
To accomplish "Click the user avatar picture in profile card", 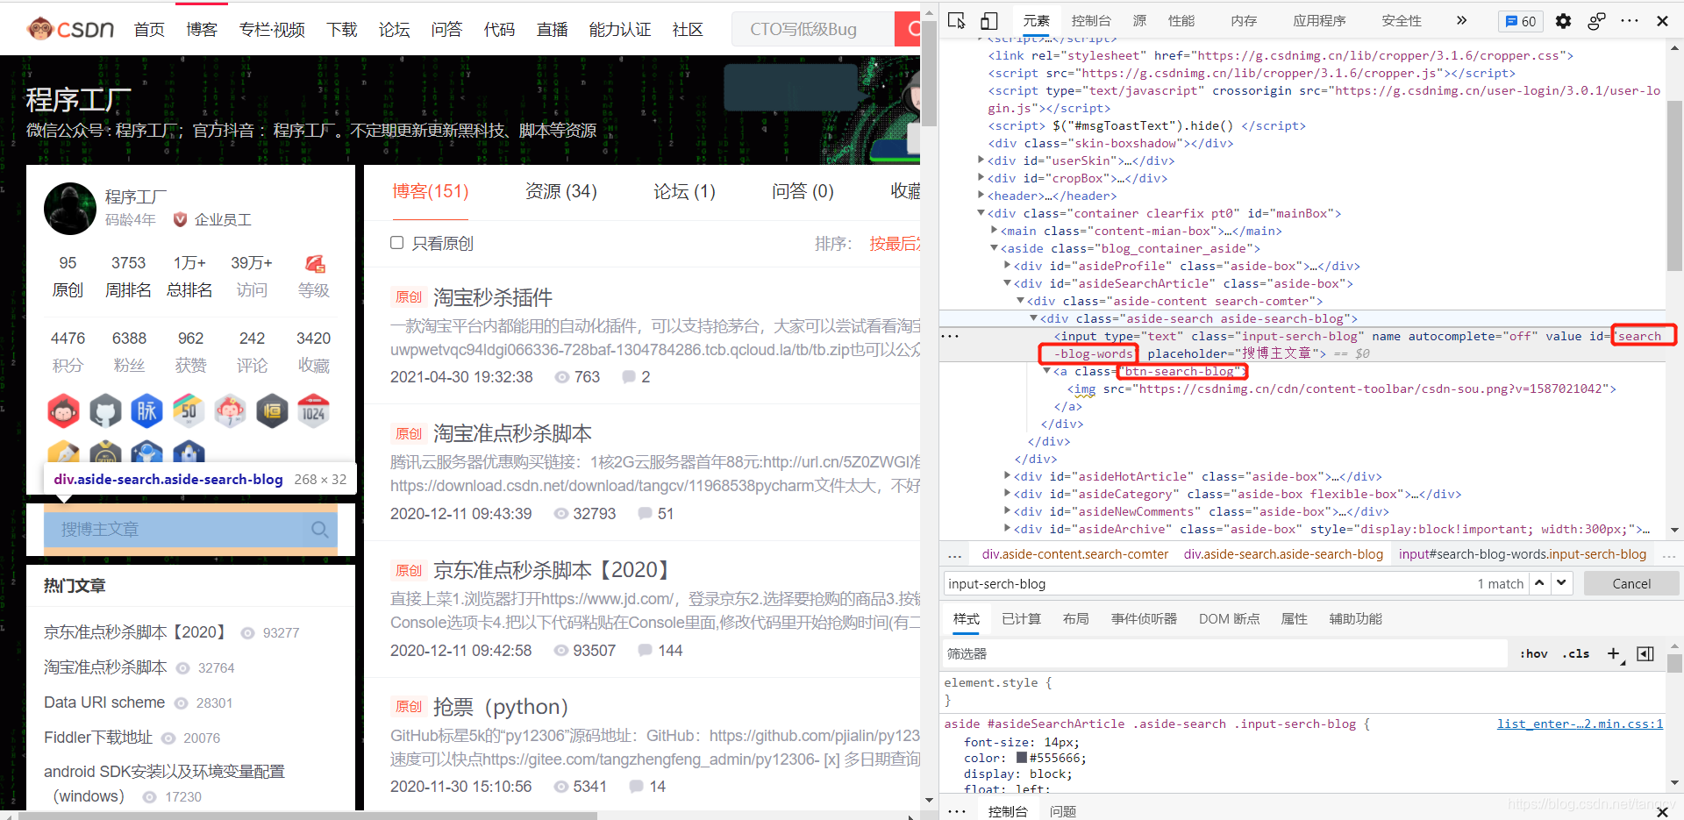I will click(70, 209).
